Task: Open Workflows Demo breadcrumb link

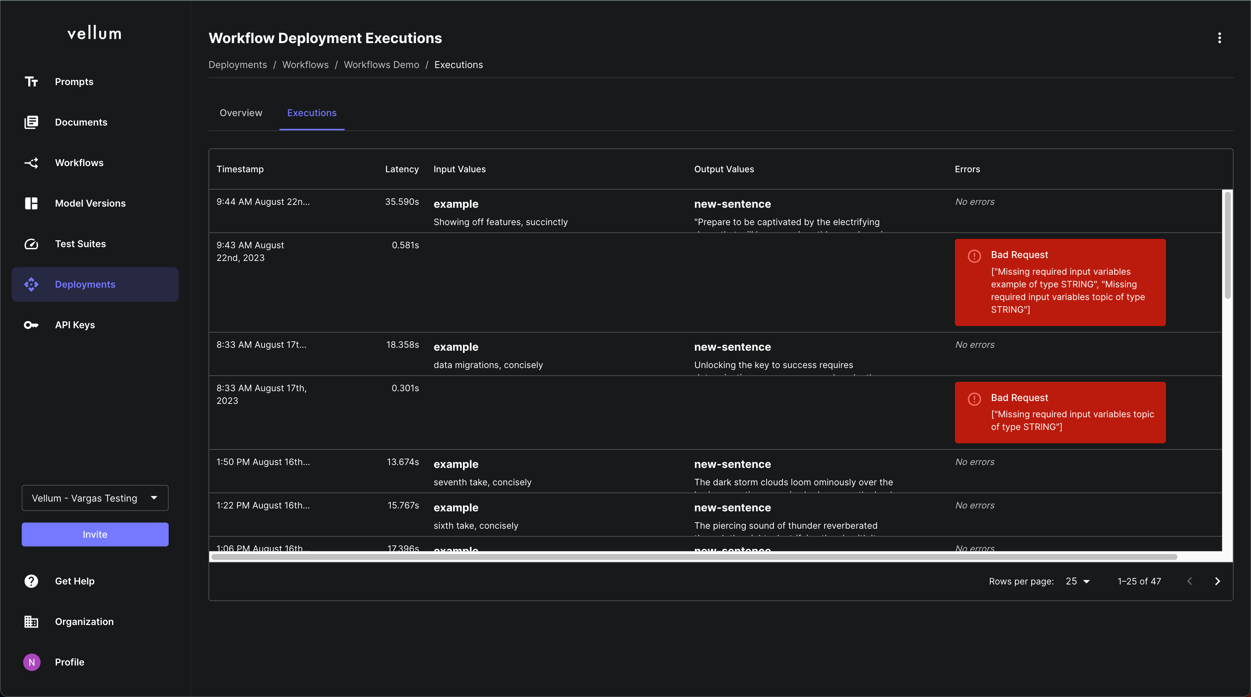Action: (381, 64)
